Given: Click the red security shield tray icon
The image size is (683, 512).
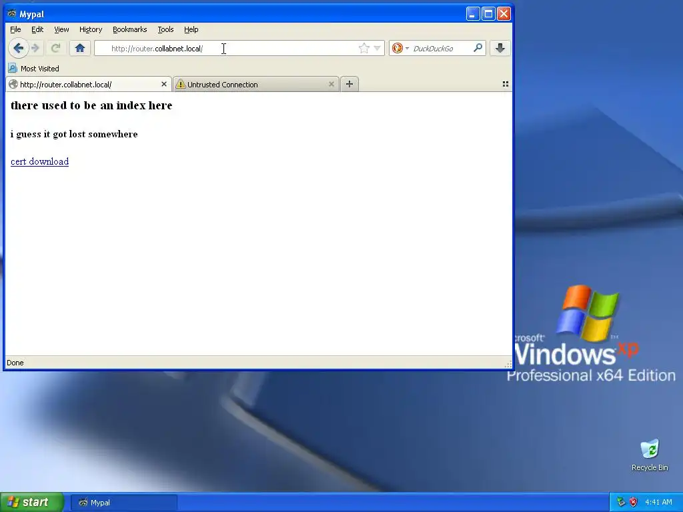Looking at the screenshot, I should pos(634,502).
